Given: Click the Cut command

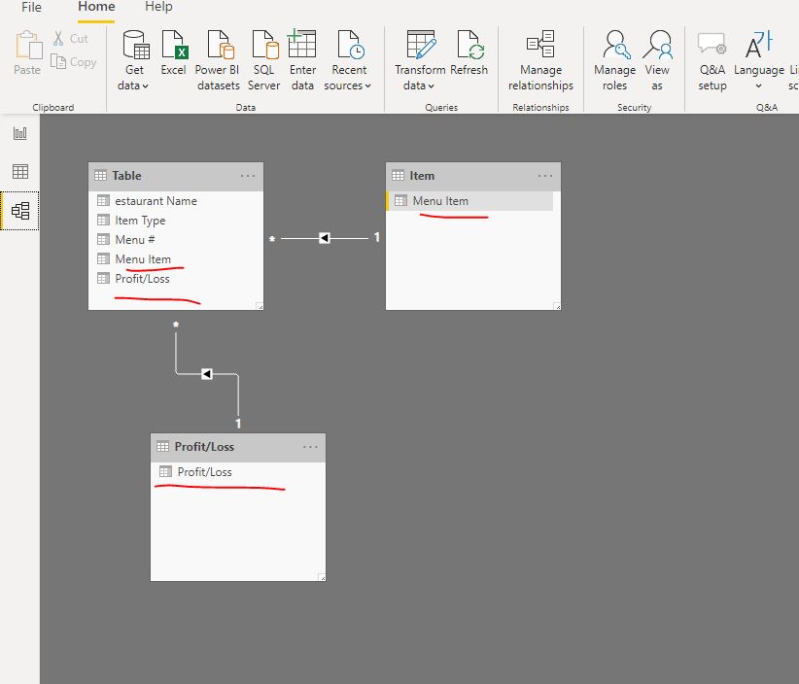Looking at the screenshot, I should tap(71, 39).
